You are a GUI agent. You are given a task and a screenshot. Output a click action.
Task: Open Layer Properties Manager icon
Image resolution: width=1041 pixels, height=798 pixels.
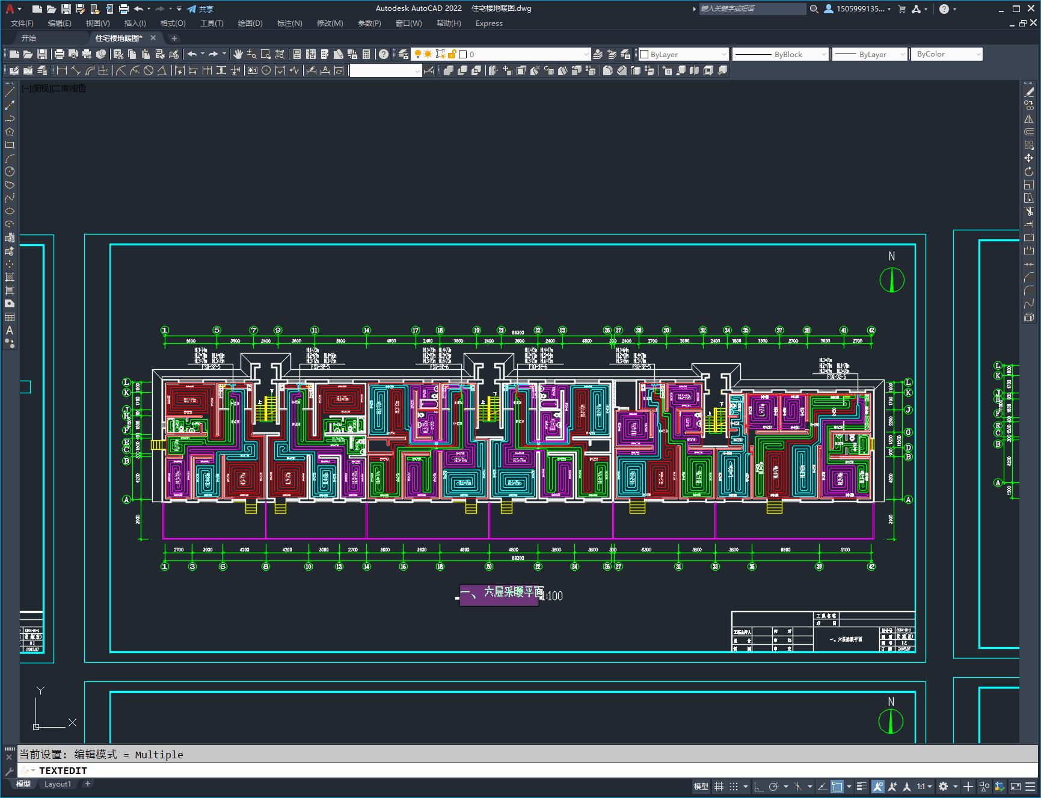pos(404,54)
